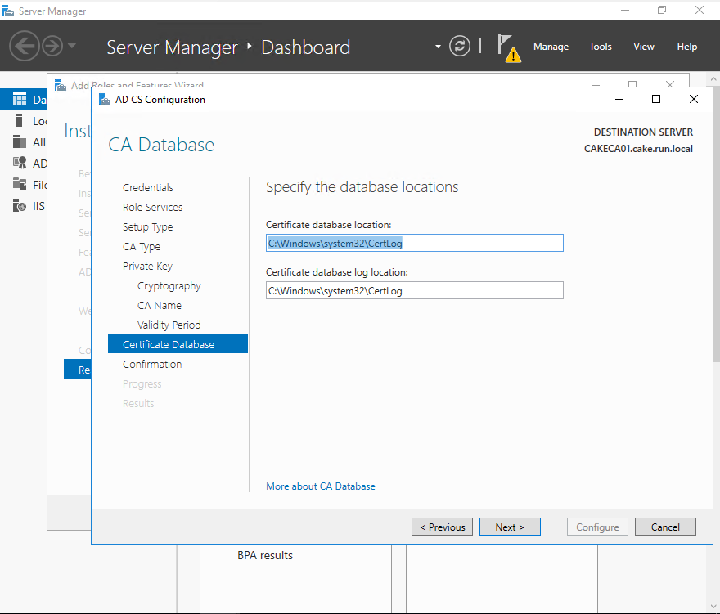Select the IIS icon in the sidebar
720x614 pixels.
pos(20,206)
